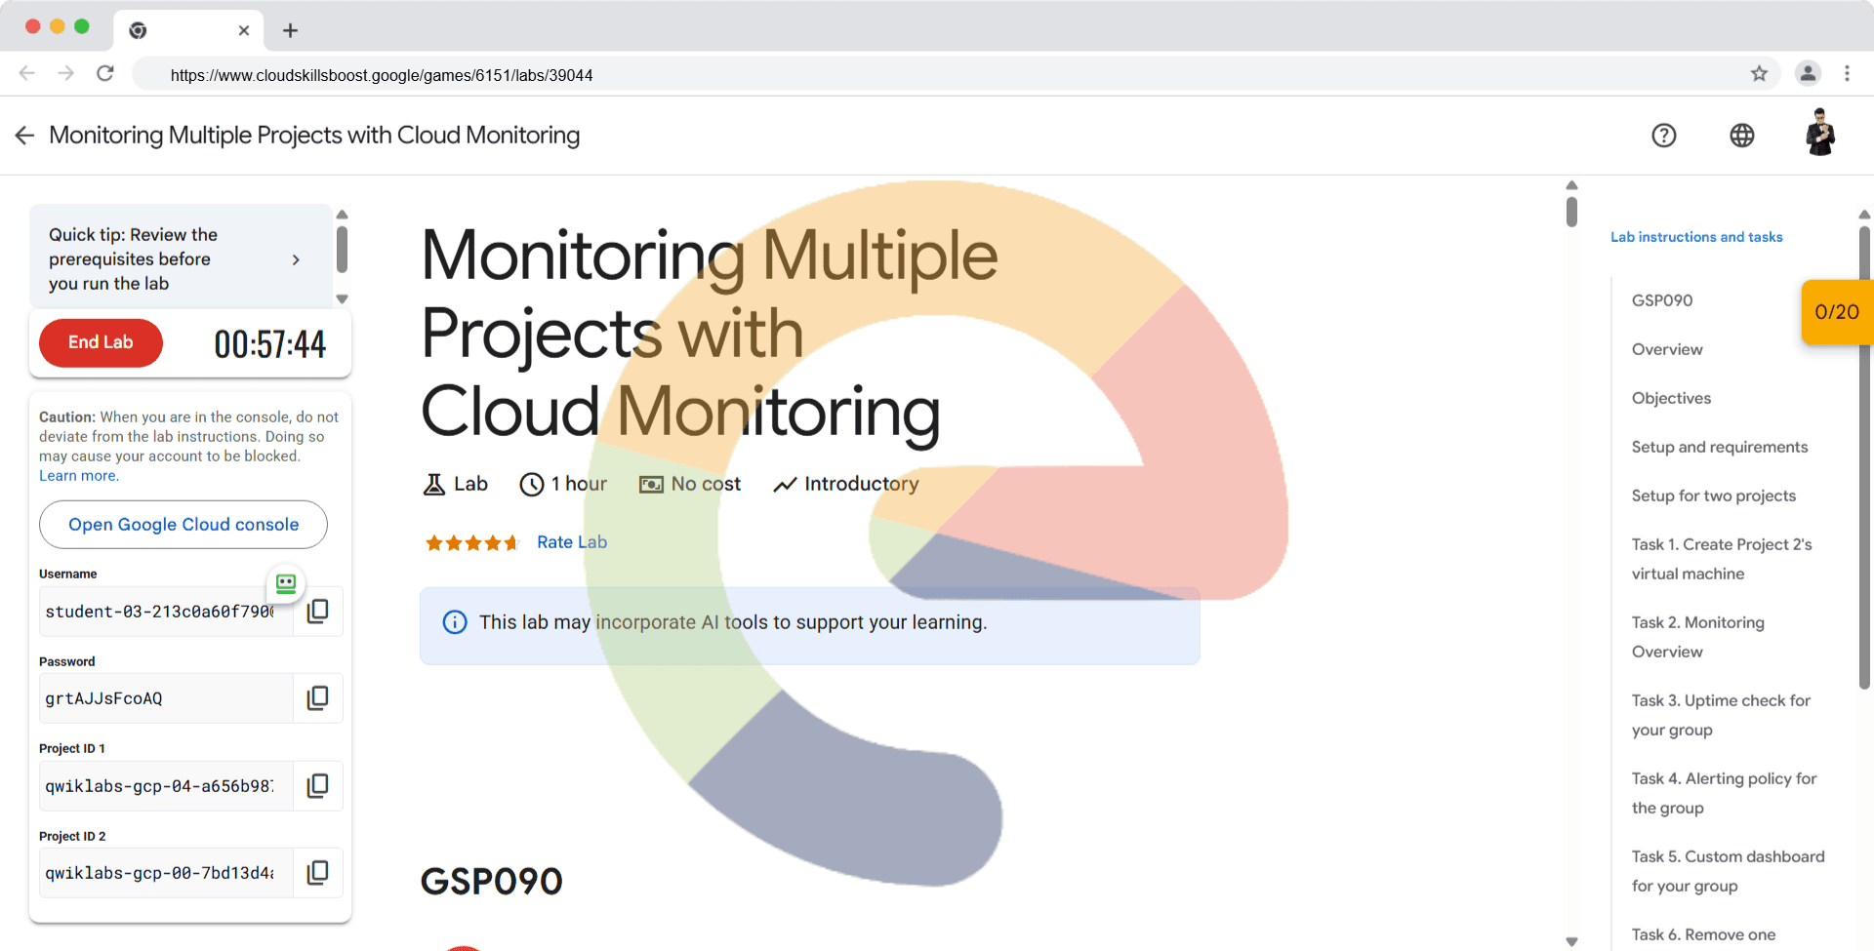The width and height of the screenshot is (1874, 951).
Task: Go to Task 1. Create Project 2's virtual machine
Action: click(1722, 559)
